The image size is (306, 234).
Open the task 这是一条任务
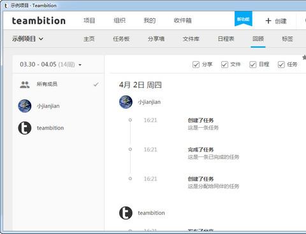coord(203,128)
